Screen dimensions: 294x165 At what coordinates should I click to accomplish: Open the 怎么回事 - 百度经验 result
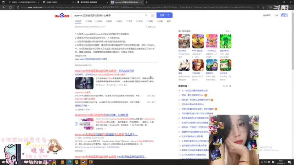[x=102, y=115]
